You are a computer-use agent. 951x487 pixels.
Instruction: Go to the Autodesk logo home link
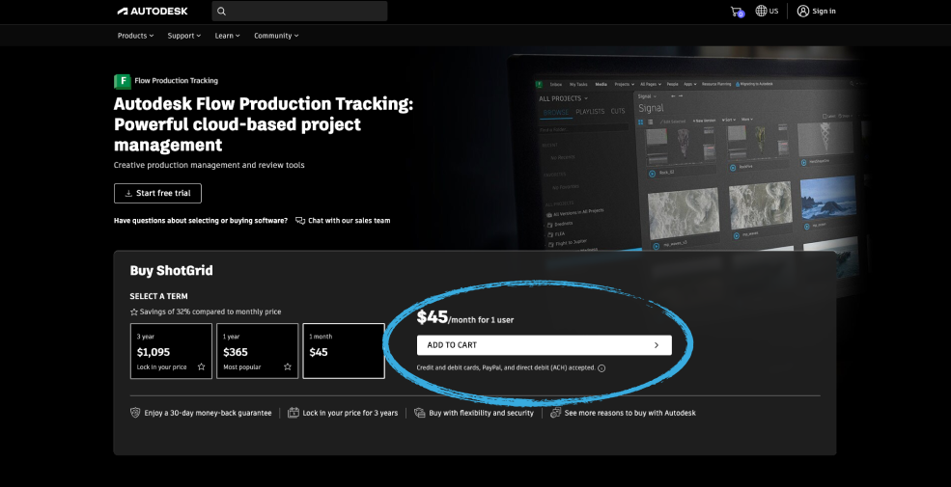tap(153, 11)
